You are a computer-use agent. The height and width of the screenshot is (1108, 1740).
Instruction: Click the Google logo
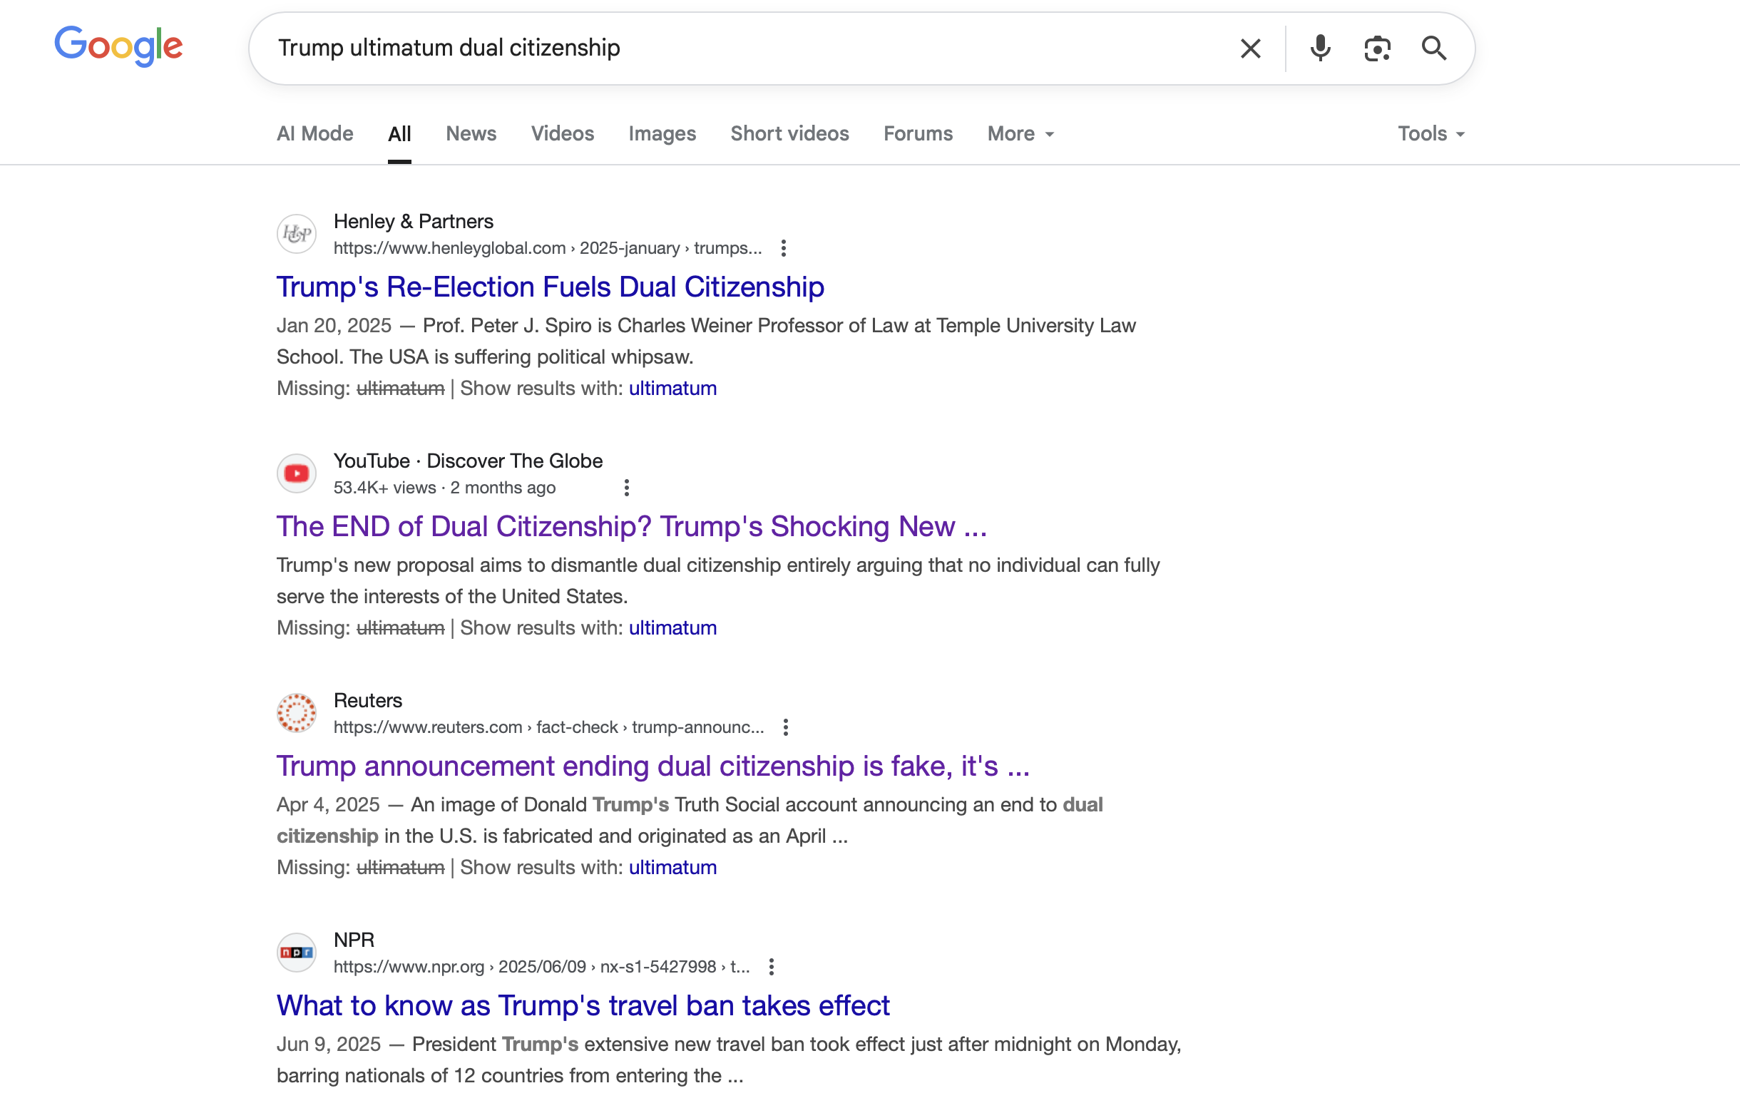[x=118, y=46]
